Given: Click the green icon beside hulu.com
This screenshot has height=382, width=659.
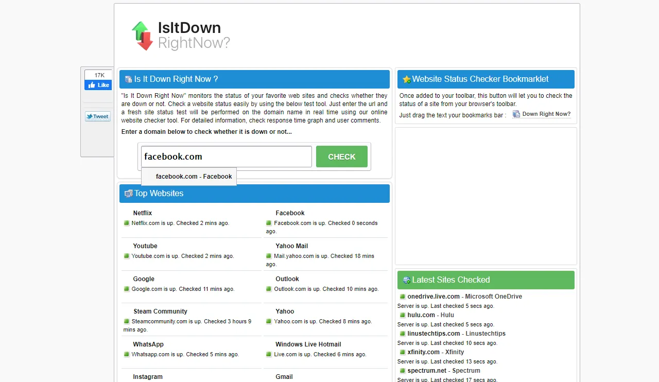Looking at the screenshot, I should (403, 315).
